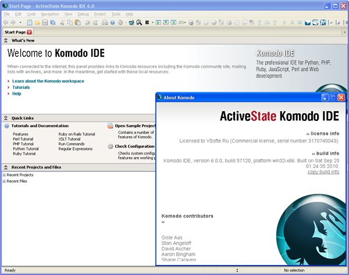Open the Tutorials link under Welcome
The height and width of the screenshot is (275, 349).
[21, 87]
